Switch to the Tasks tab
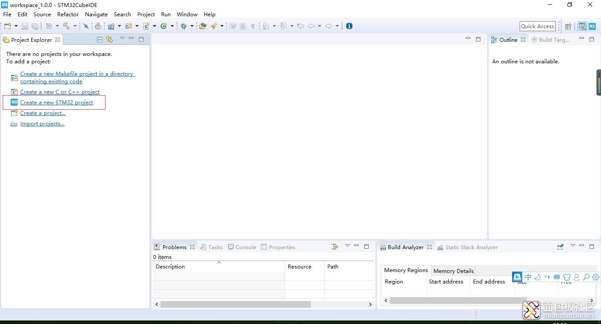601x324 pixels. (211, 247)
